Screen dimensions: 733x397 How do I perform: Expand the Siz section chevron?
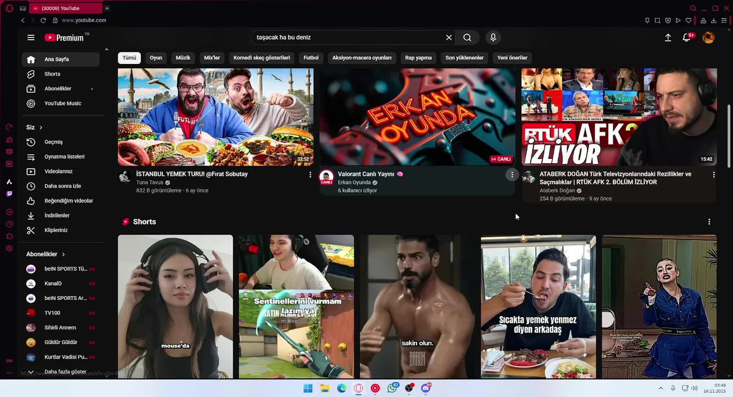pyautogui.click(x=41, y=127)
